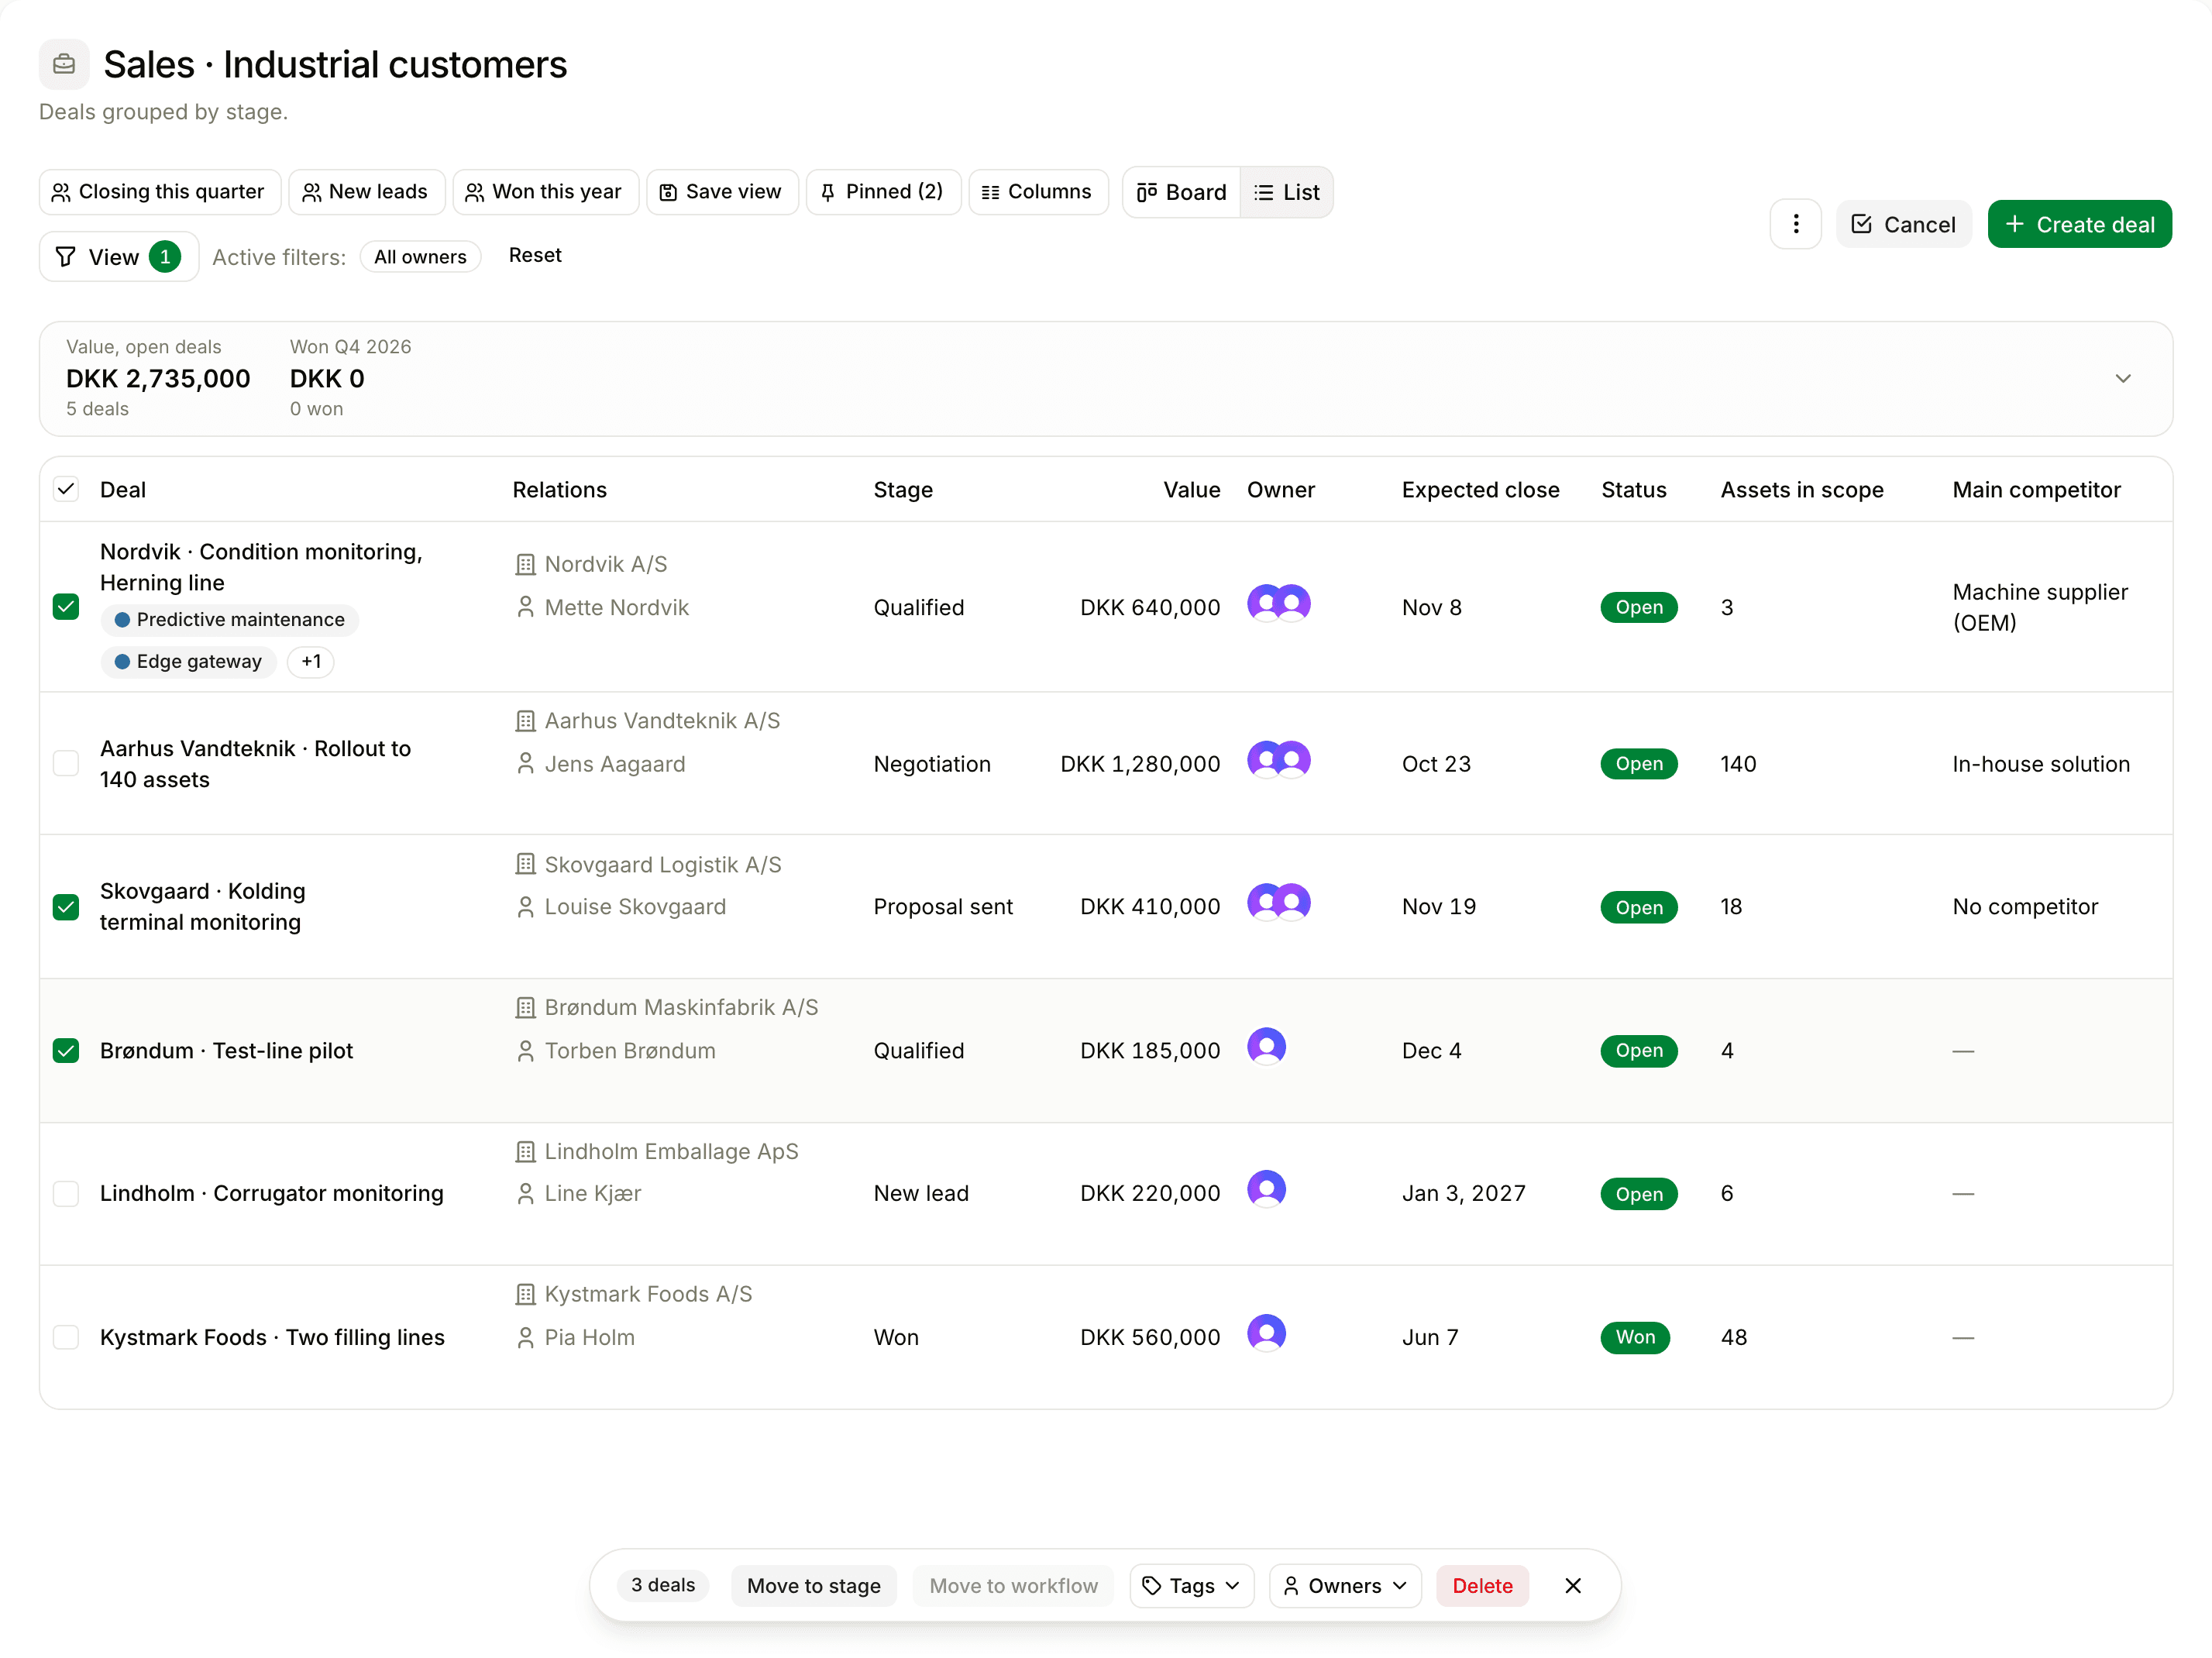2212x1658 pixels.
Task: Click the red Delete button
Action: pyautogui.click(x=1482, y=1586)
